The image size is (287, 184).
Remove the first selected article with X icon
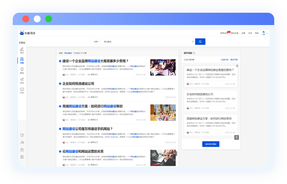pos(237,66)
